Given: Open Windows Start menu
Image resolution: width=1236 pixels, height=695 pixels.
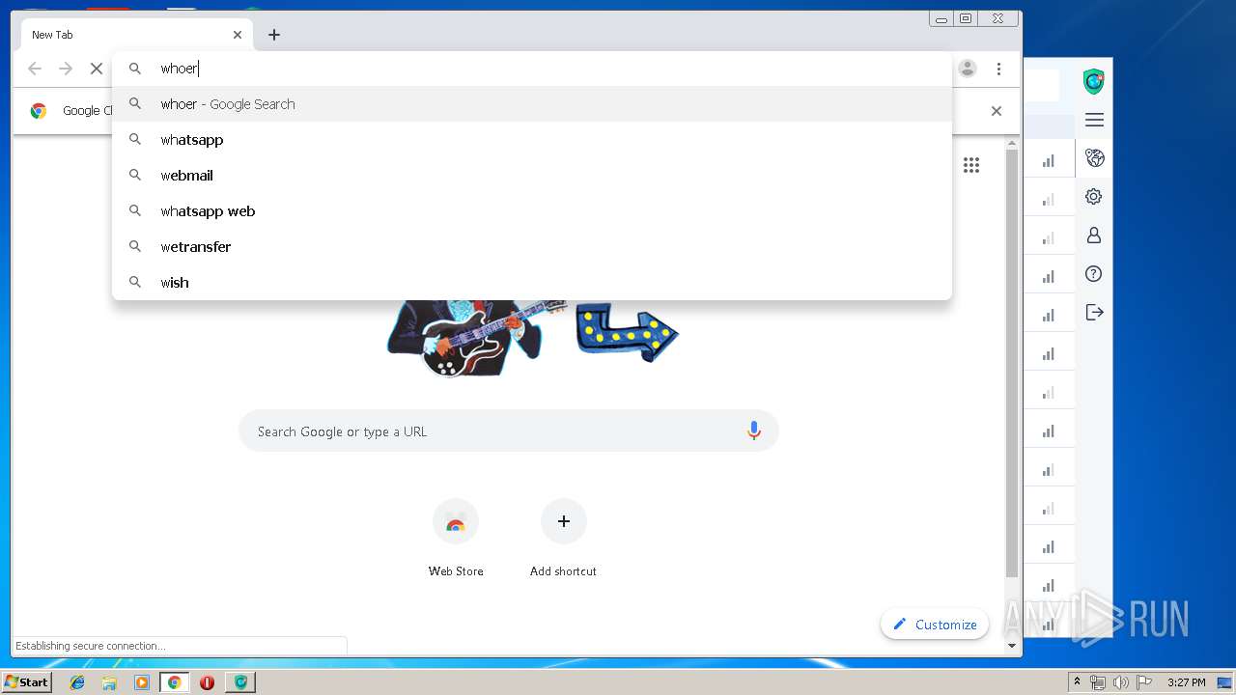Looking at the screenshot, I should click(26, 681).
